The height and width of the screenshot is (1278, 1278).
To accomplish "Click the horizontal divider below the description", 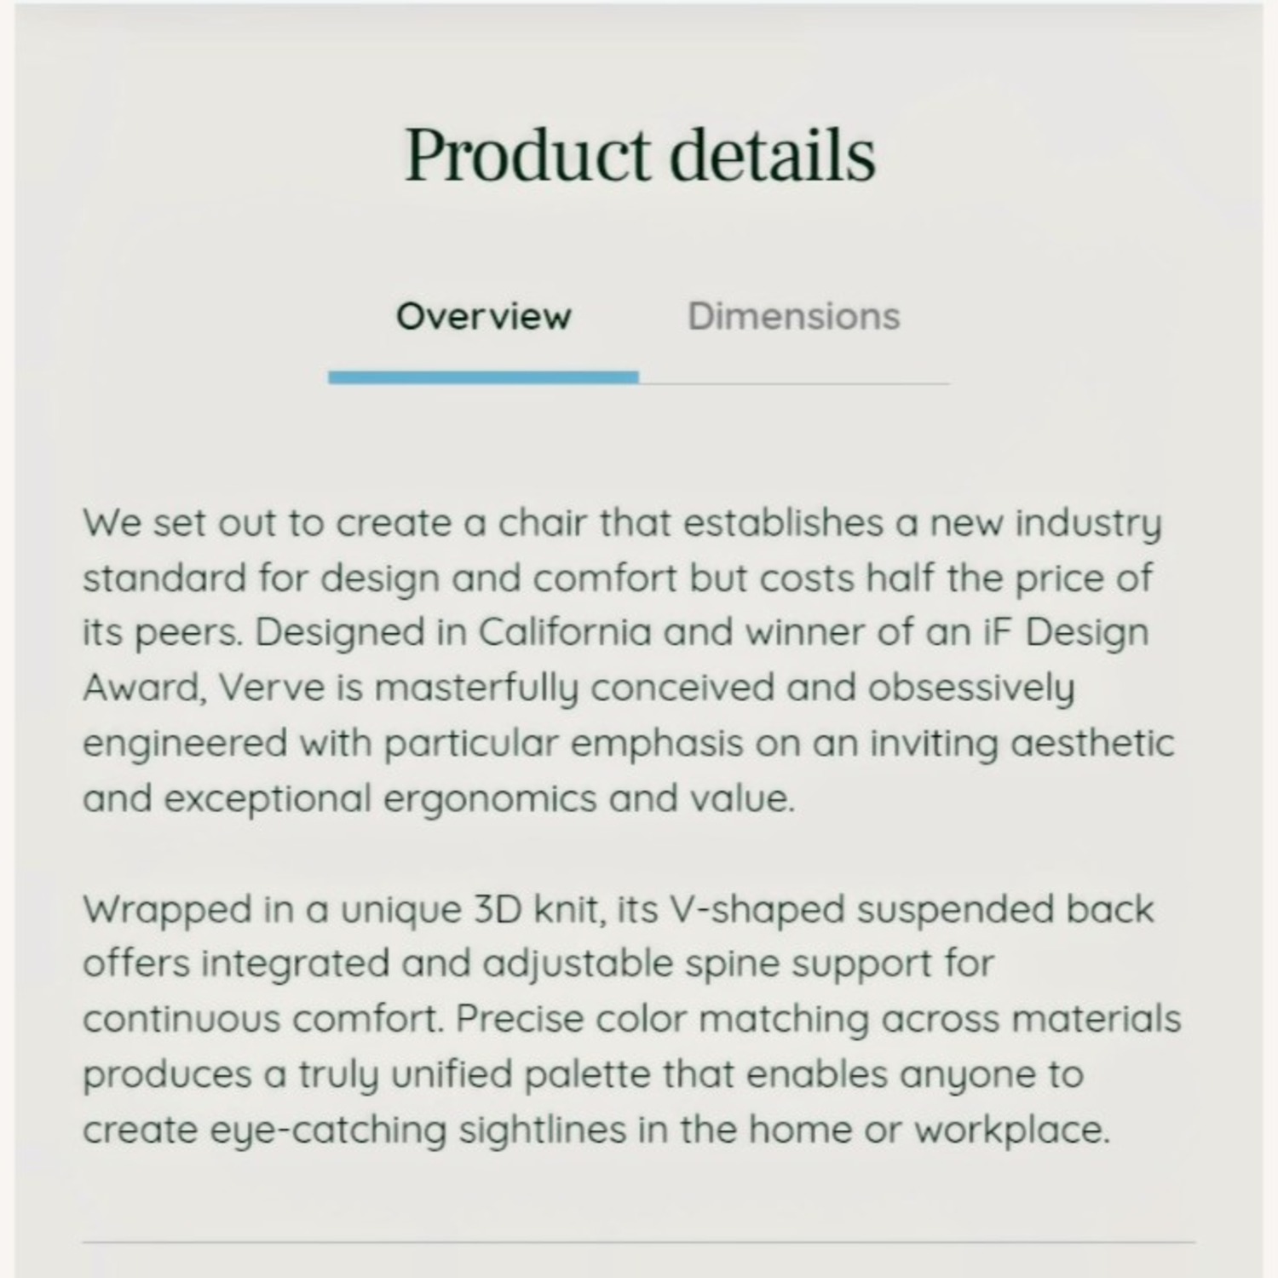I will (639, 1242).
